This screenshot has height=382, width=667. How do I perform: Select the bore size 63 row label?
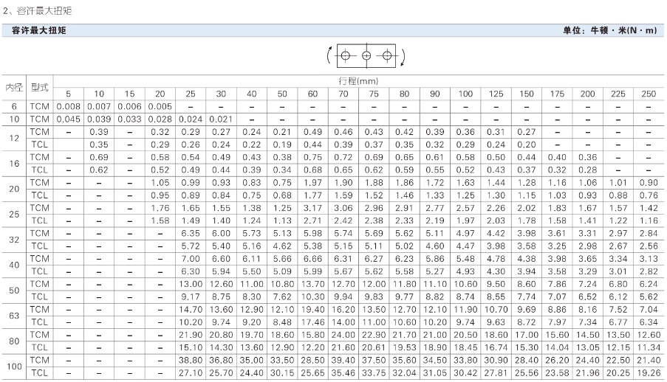click(x=14, y=316)
